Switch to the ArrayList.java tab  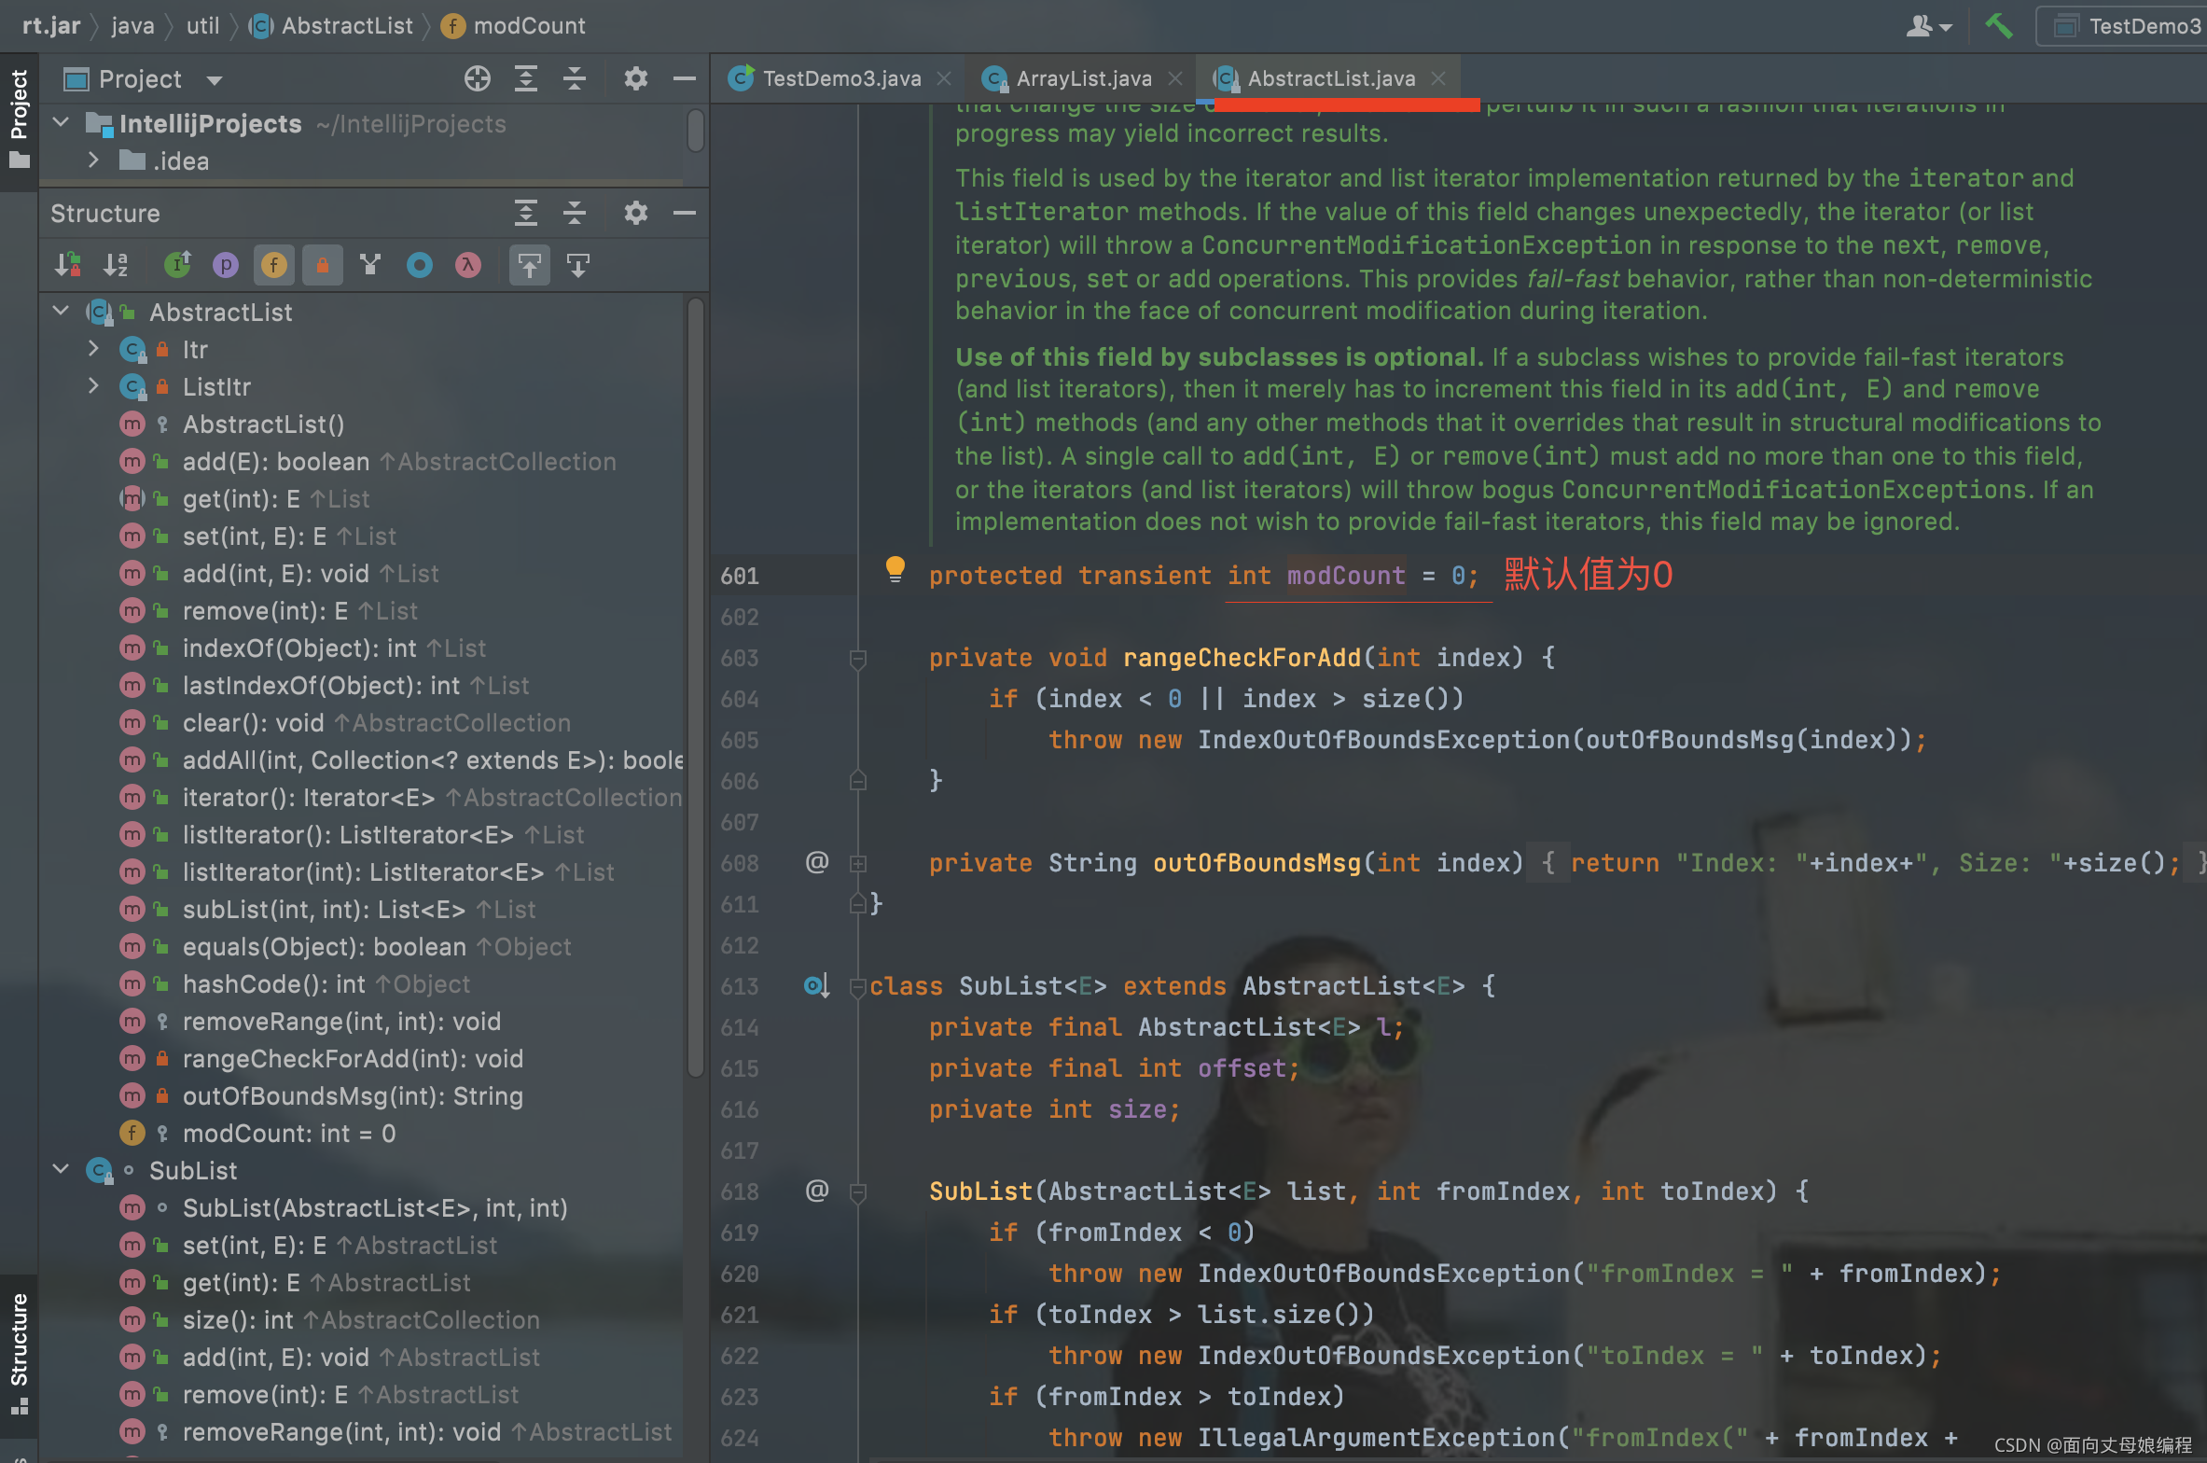pos(1083,79)
